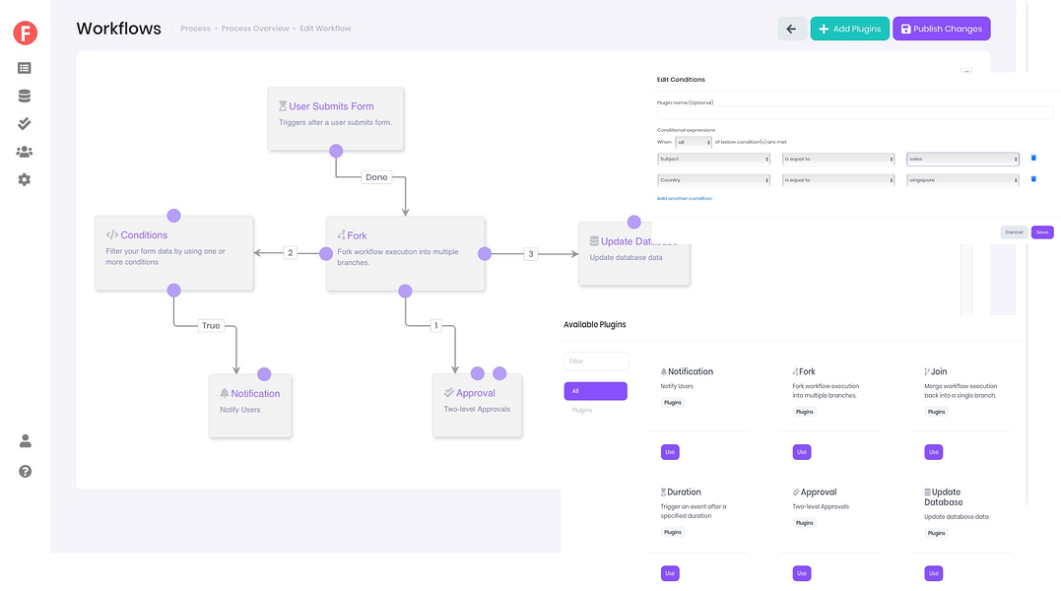The width and height of the screenshot is (1061, 591).
Task: Click the checkmark icon on the Approval node
Action: [448, 392]
